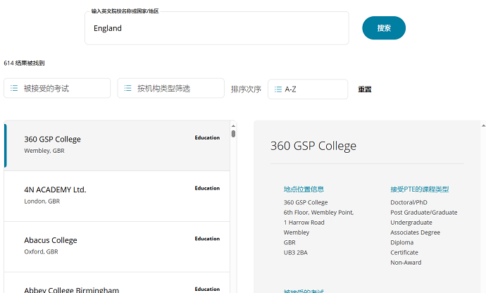The image size is (486, 293).
Task: Click the search field containing England
Action: pos(216,28)
